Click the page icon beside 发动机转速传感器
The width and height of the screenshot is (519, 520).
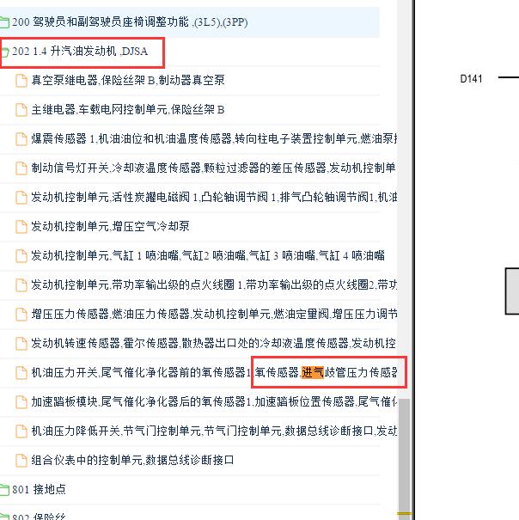point(21,344)
